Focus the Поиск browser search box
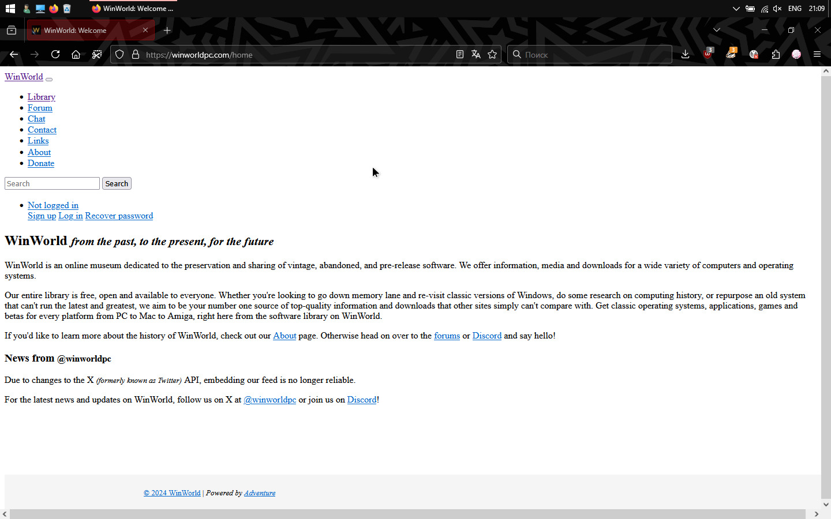The height and width of the screenshot is (519, 831). [590, 54]
